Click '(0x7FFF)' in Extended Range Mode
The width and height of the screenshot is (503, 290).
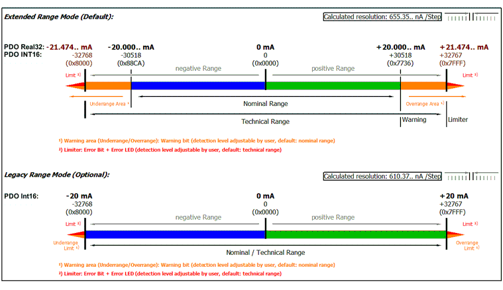[x=453, y=63]
